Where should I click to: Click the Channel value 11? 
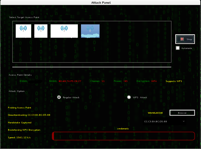coord(103,81)
